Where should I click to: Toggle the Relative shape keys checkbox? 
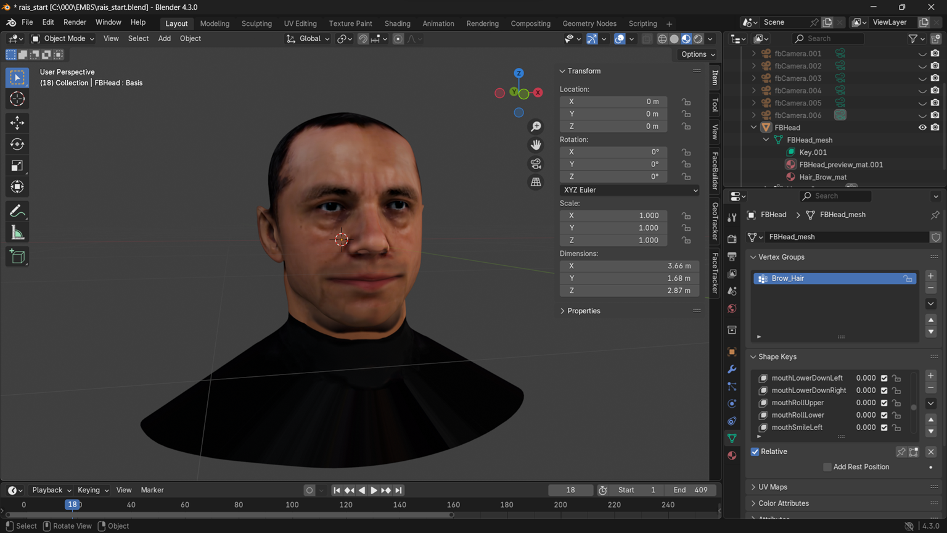[755, 452]
